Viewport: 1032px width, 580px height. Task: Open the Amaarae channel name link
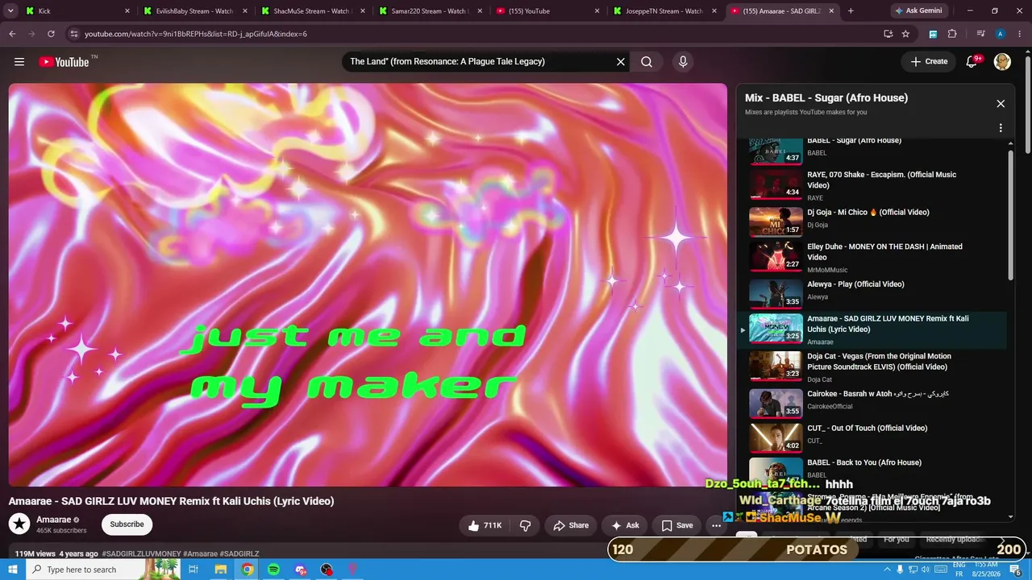point(54,520)
